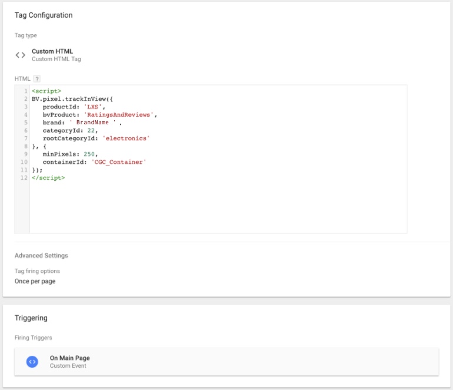Click the Triggering section heading

(31, 318)
